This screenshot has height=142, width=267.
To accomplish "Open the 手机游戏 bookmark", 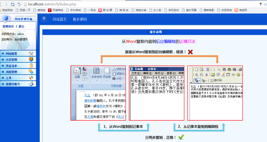I will coord(172,10).
